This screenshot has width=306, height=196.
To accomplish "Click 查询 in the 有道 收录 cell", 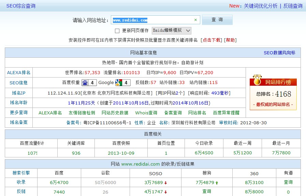I will 288,182.
